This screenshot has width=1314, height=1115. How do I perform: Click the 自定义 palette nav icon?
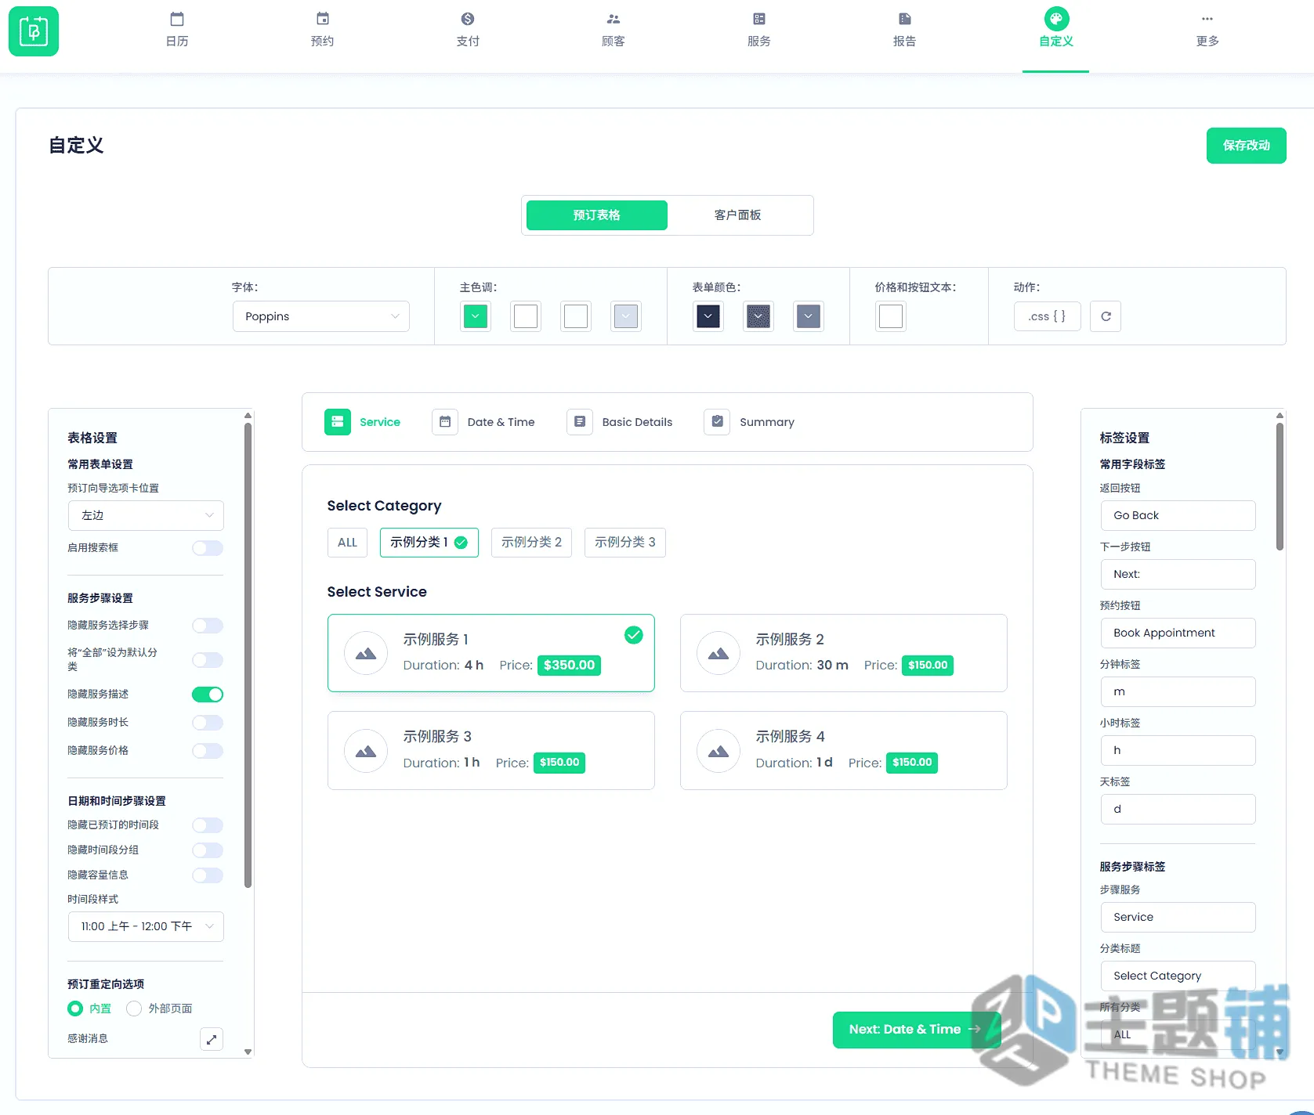coord(1056,19)
